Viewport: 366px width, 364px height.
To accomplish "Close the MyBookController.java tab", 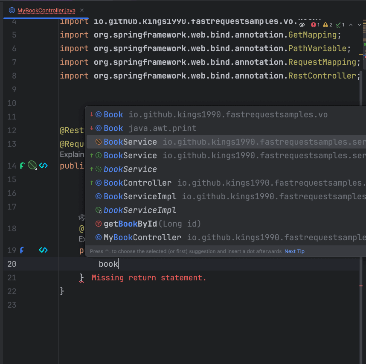I will click(82, 10).
